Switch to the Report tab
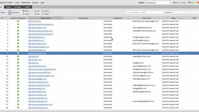199x112 pixels. (27, 7)
